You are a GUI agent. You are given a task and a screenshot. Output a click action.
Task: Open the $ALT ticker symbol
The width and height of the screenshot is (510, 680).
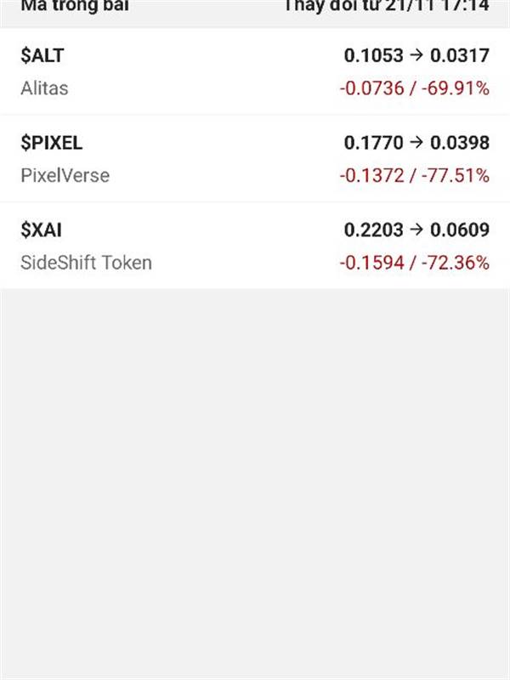42,55
